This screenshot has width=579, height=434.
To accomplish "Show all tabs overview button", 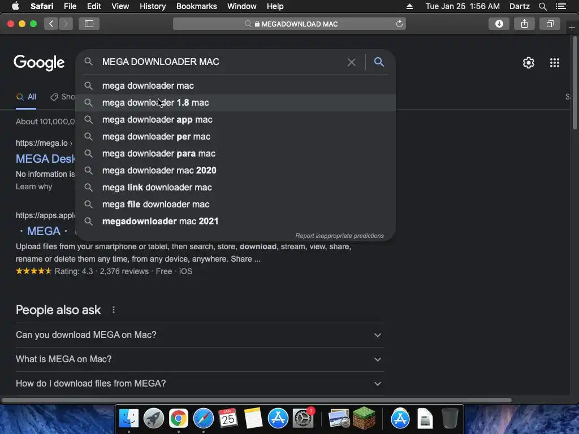I will tap(550, 24).
